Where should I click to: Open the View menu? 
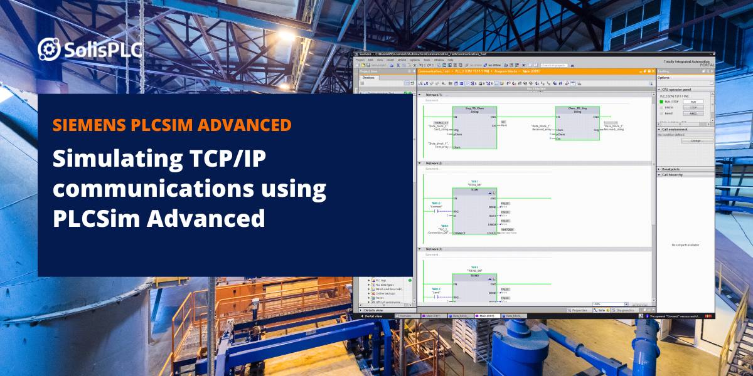[x=380, y=60]
